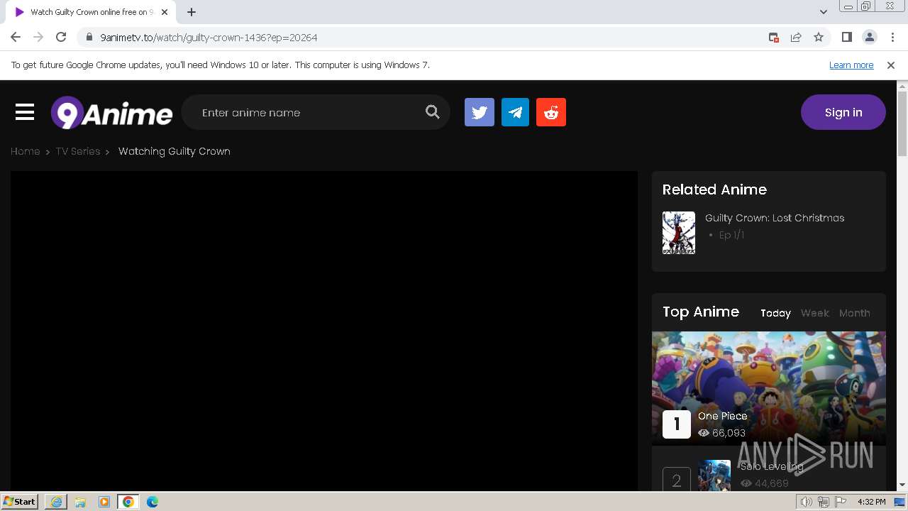Share this page icon in address bar
Screen dimensions: 908x511
pos(796,38)
